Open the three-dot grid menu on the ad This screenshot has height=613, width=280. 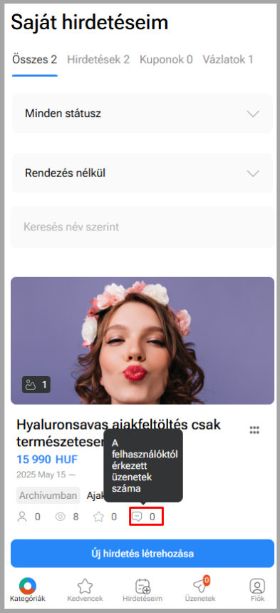[254, 430]
